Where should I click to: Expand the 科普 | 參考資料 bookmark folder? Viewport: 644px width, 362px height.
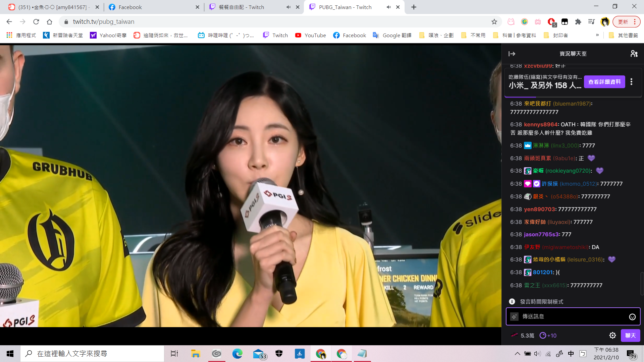[x=514, y=35]
